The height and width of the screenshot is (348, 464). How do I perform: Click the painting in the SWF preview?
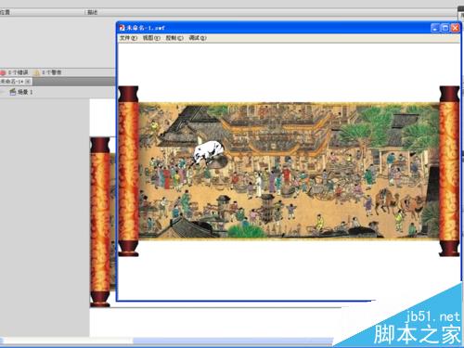coord(289,171)
